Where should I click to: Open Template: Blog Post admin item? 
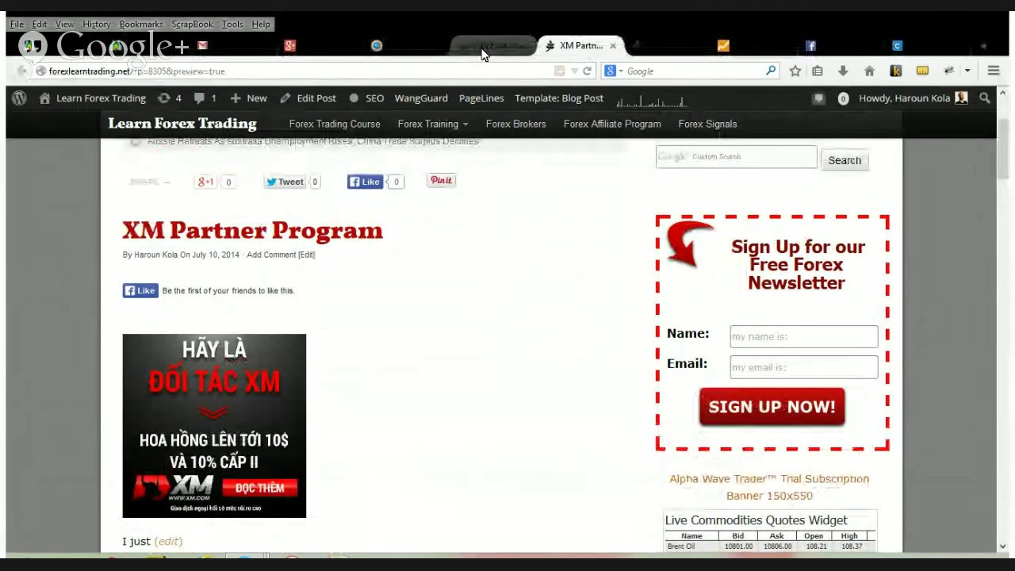559,98
